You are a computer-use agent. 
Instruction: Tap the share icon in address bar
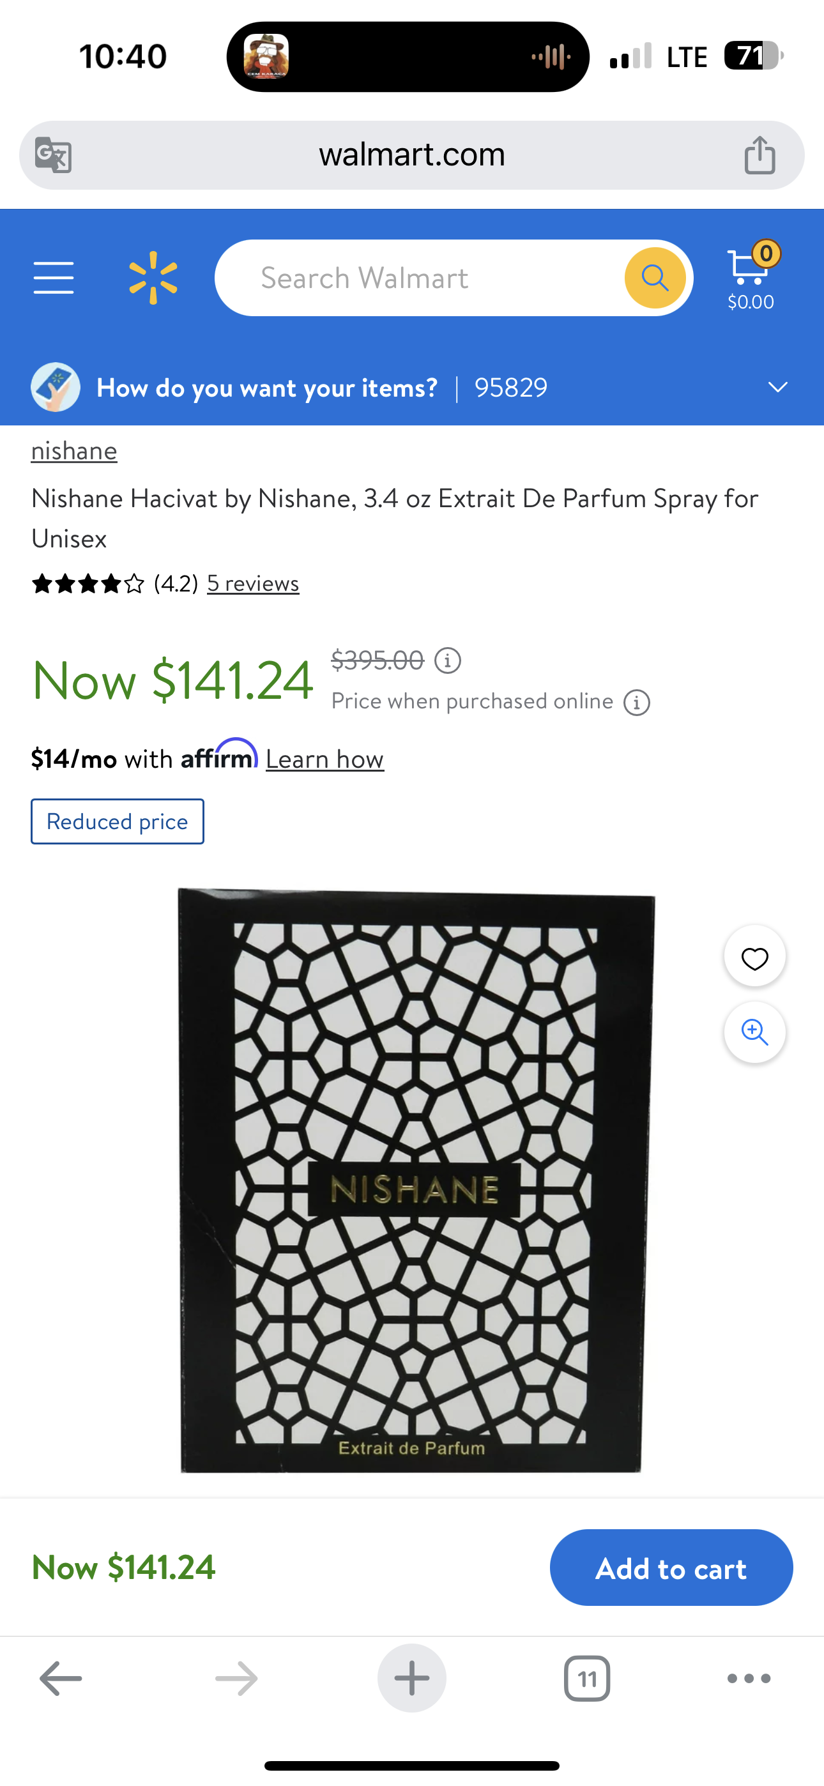[759, 155]
